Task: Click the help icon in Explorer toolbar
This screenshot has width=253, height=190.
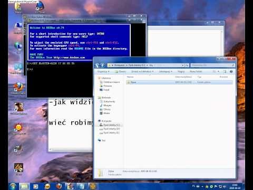Action: pyautogui.click(x=231, y=71)
